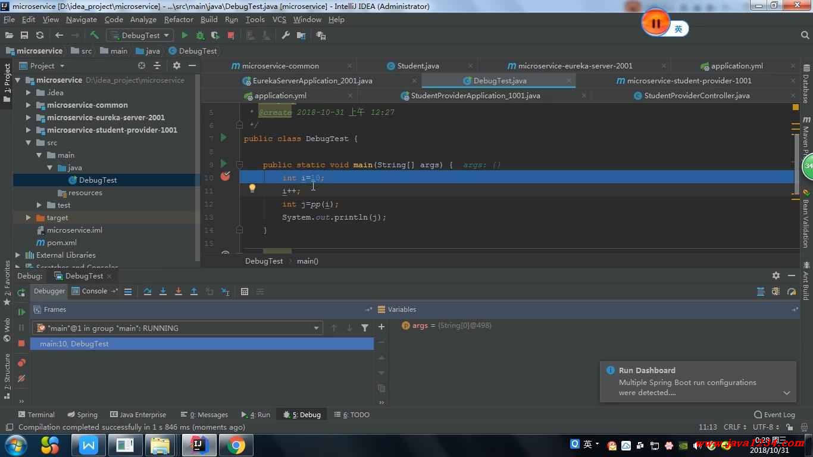813x457 pixels.
Task: Open the VCS menu
Action: (x=279, y=19)
